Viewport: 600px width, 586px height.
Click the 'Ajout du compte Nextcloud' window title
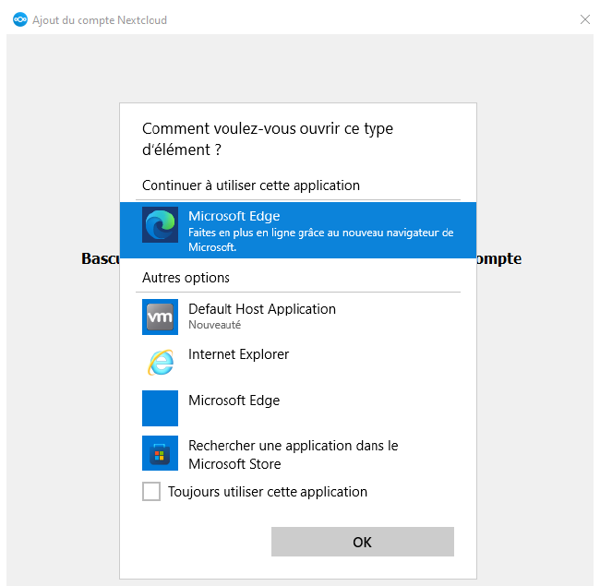click(100, 20)
